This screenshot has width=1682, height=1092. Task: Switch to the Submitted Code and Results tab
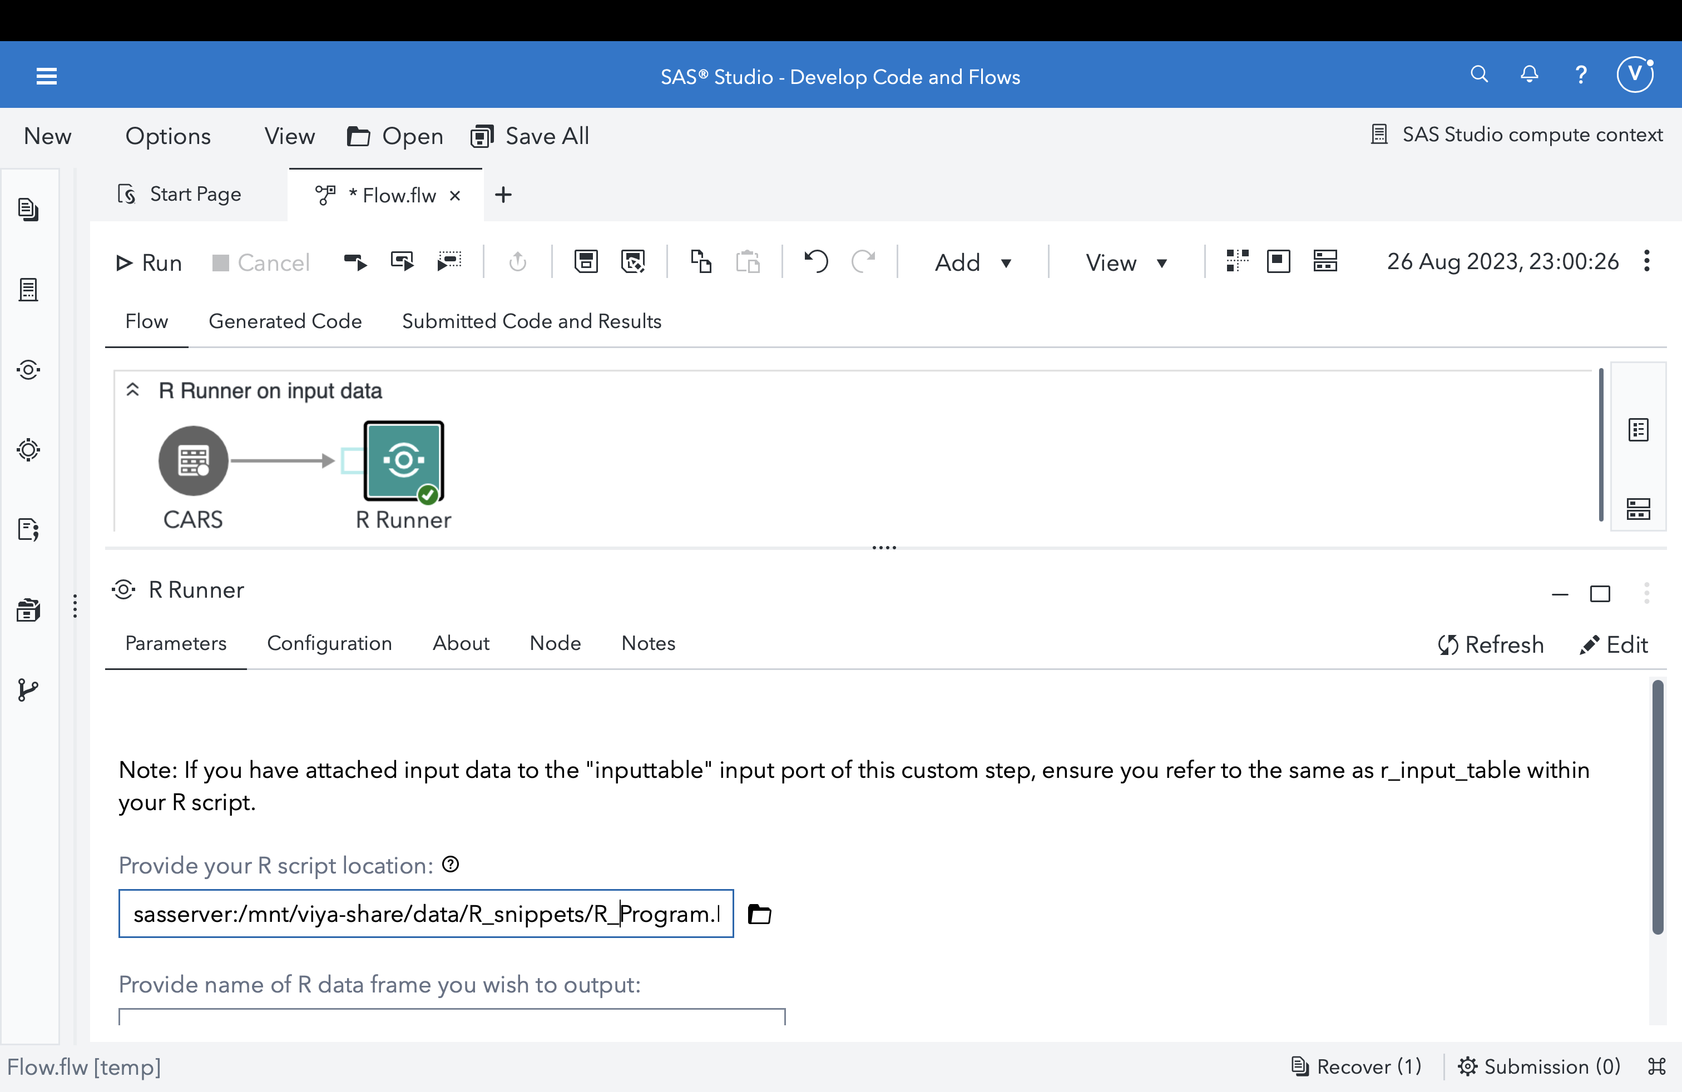[531, 321]
